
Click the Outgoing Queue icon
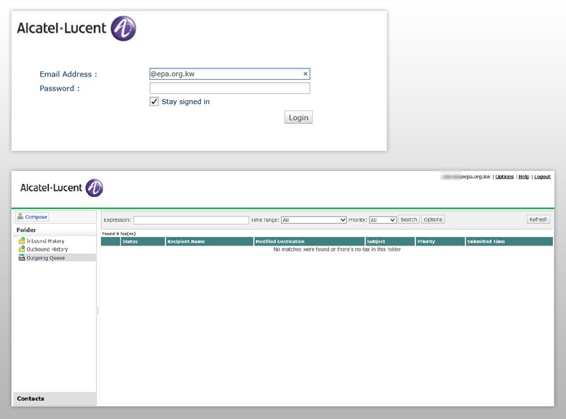click(x=22, y=257)
